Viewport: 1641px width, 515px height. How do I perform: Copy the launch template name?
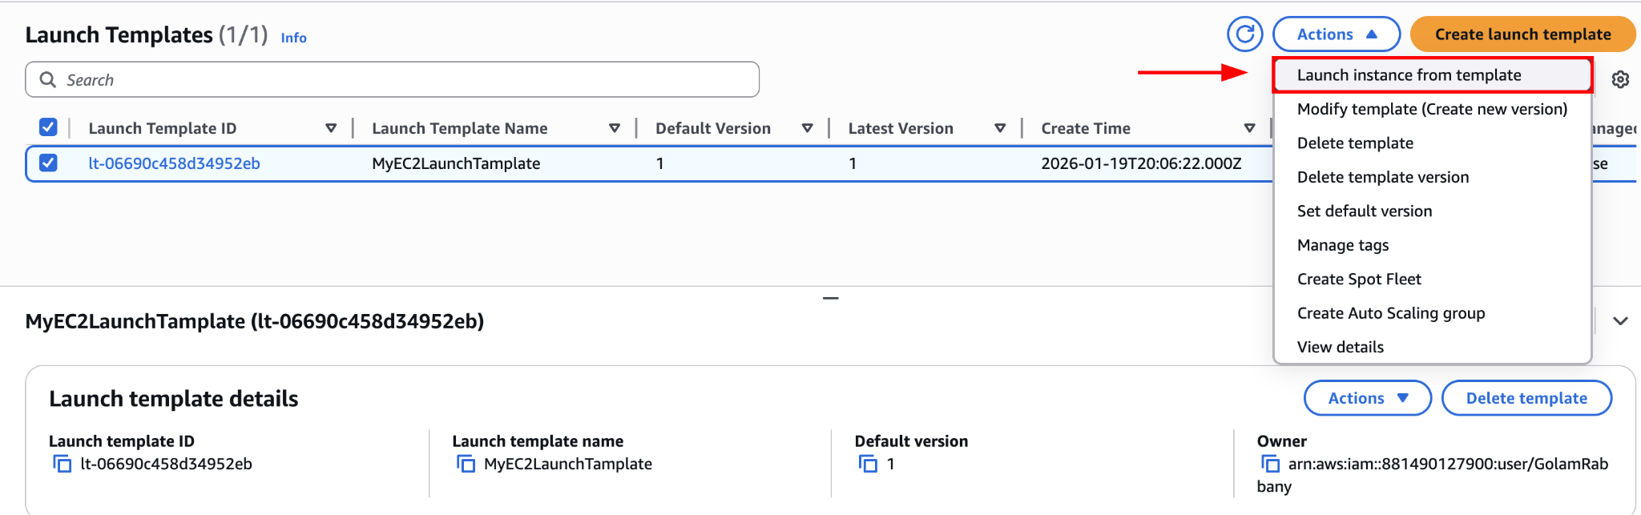coord(466,463)
